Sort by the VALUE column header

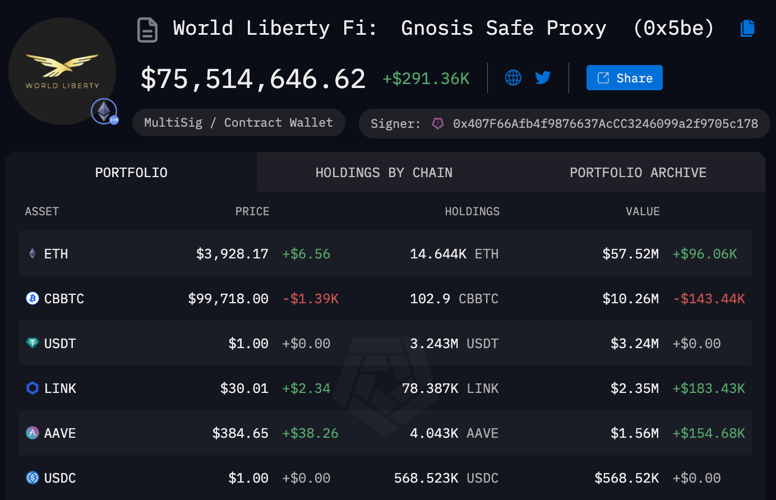click(643, 211)
